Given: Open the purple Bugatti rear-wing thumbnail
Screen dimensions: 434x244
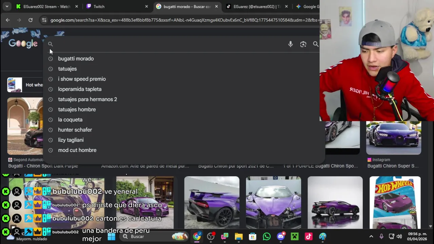Looking at the screenshot, I should [x=212, y=203].
